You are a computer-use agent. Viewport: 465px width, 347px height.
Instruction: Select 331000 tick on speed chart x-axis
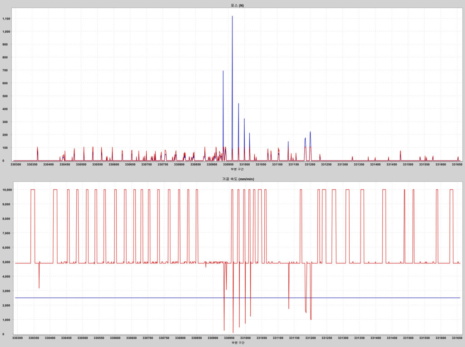pyautogui.click(x=245, y=338)
